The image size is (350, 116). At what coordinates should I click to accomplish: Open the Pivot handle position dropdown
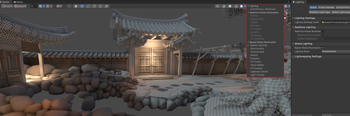pyautogui.click(x=7, y=6)
